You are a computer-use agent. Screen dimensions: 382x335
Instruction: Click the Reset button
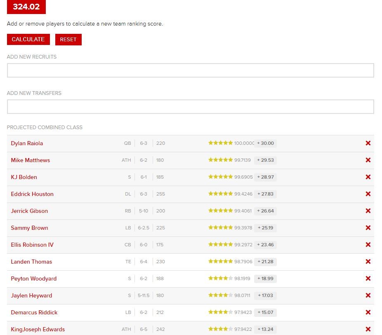pyautogui.click(x=68, y=40)
